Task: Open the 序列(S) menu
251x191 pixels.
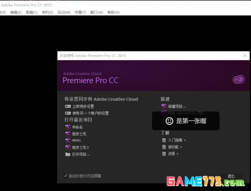Action: point(47,12)
